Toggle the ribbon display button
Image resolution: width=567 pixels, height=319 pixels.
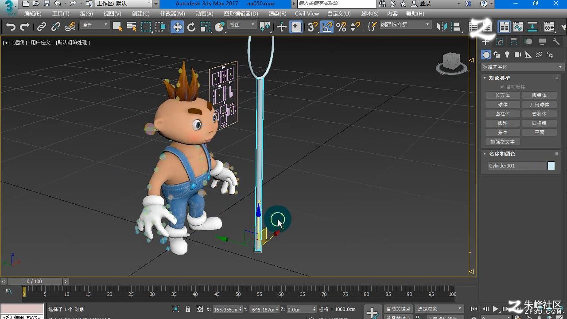coord(505,27)
